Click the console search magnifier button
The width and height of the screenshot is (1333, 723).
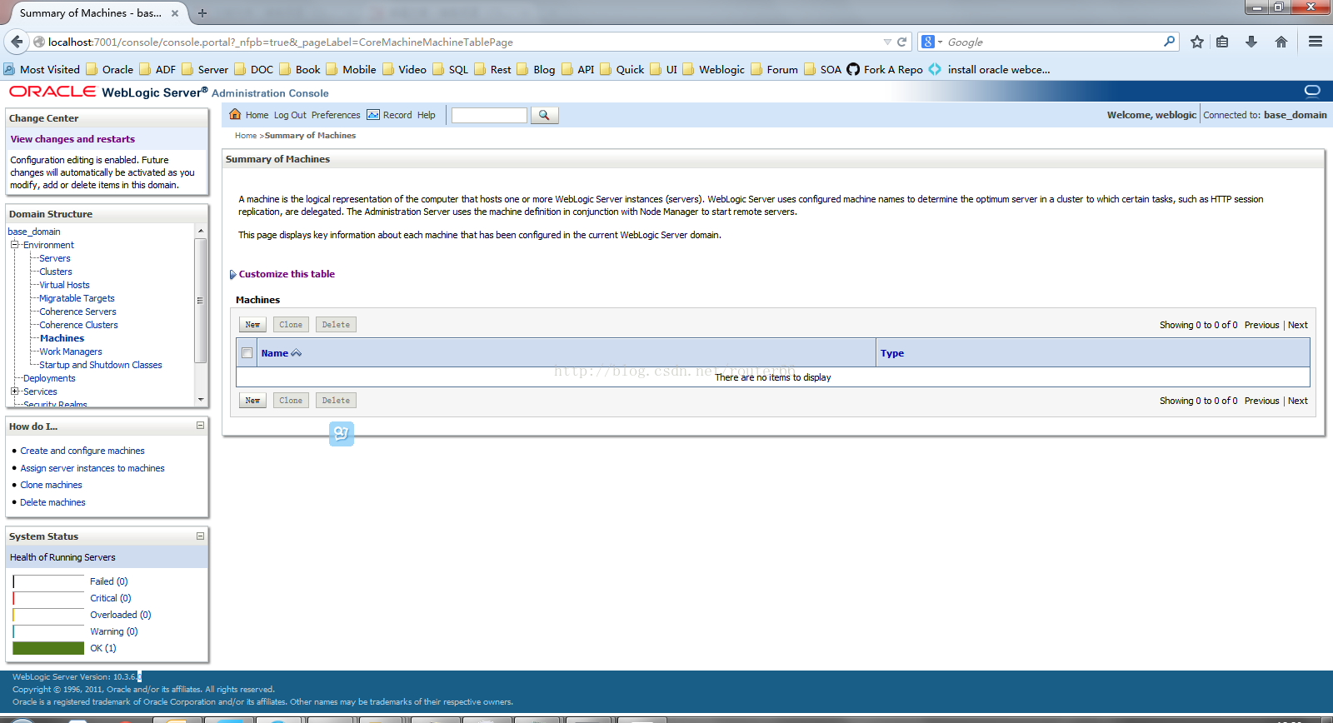pyautogui.click(x=544, y=115)
